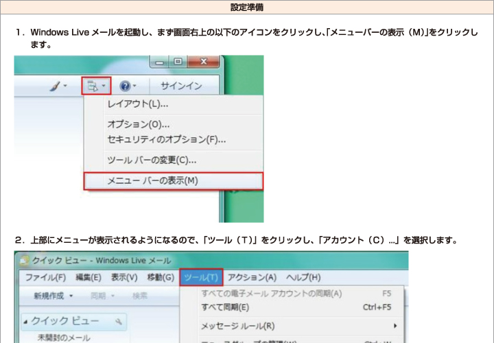Open the 移動(G) menu
Image resolution: width=494 pixels, height=343 pixels.
coord(161,277)
